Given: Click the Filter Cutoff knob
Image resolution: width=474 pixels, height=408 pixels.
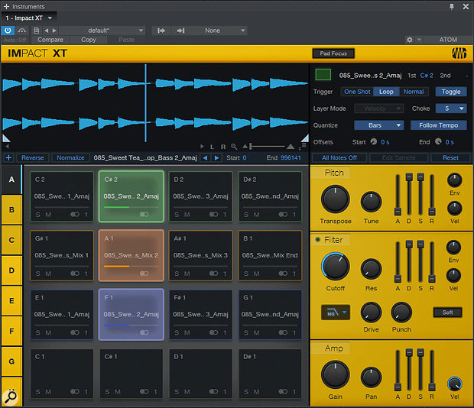Looking at the screenshot, I should coord(335,267).
